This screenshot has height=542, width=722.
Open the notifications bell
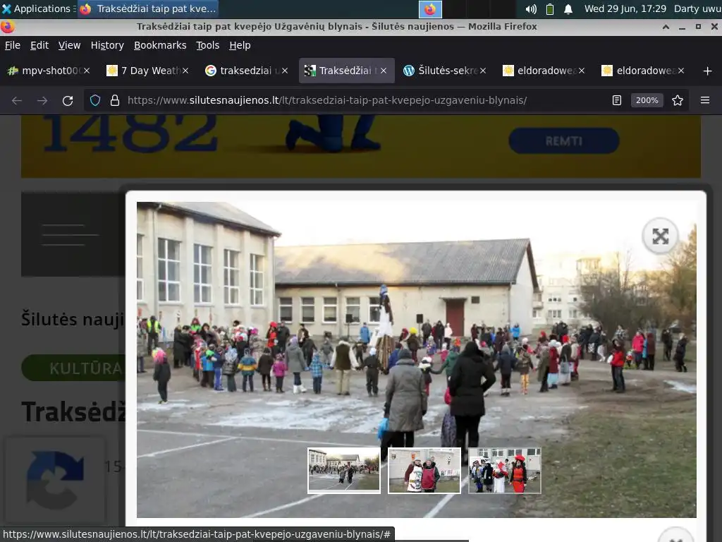pos(568,8)
